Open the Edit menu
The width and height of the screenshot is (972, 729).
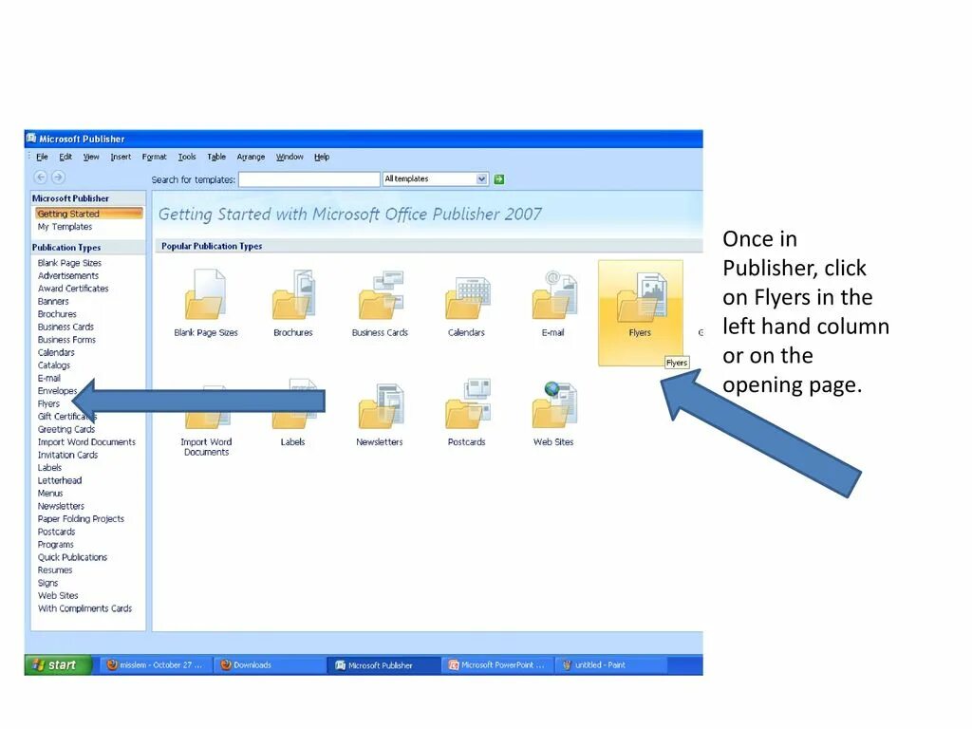click(x=65, y=157)
